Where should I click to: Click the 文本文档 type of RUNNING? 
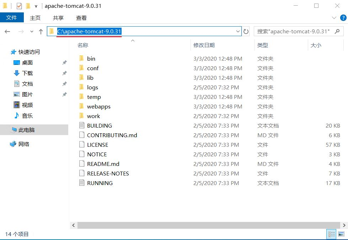(268, 183)
